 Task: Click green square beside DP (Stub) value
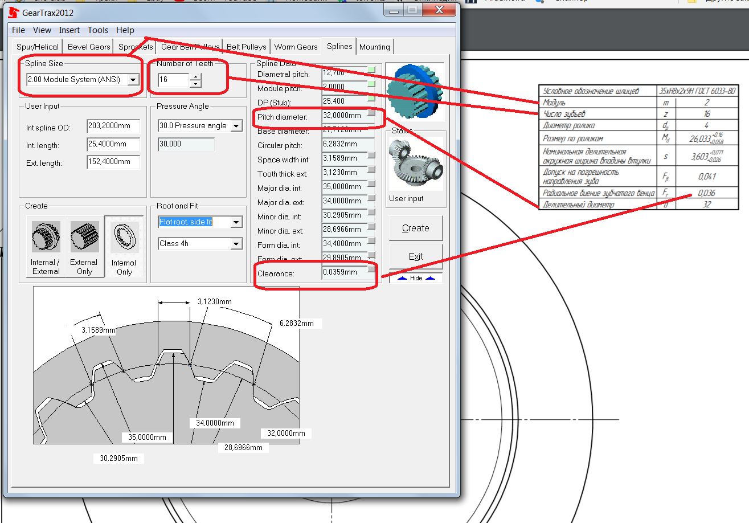[372, 99]
